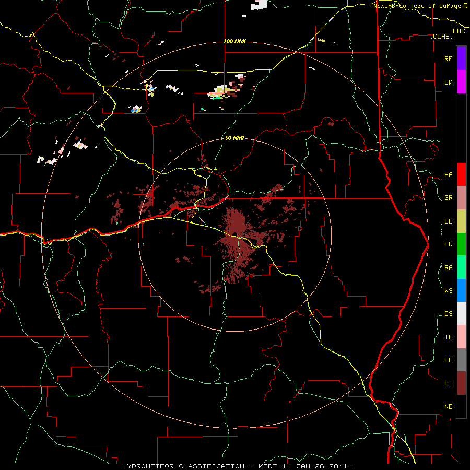Viewport: 470px width, 470px height.
Task: Click the '50 NMI' range ring label
Action: click(234, 138)
